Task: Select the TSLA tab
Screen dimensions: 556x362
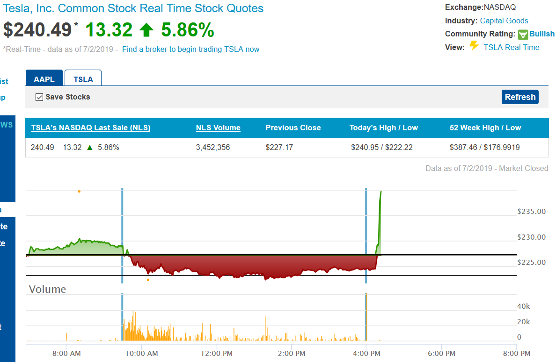Action: click(x=83, y=78)
